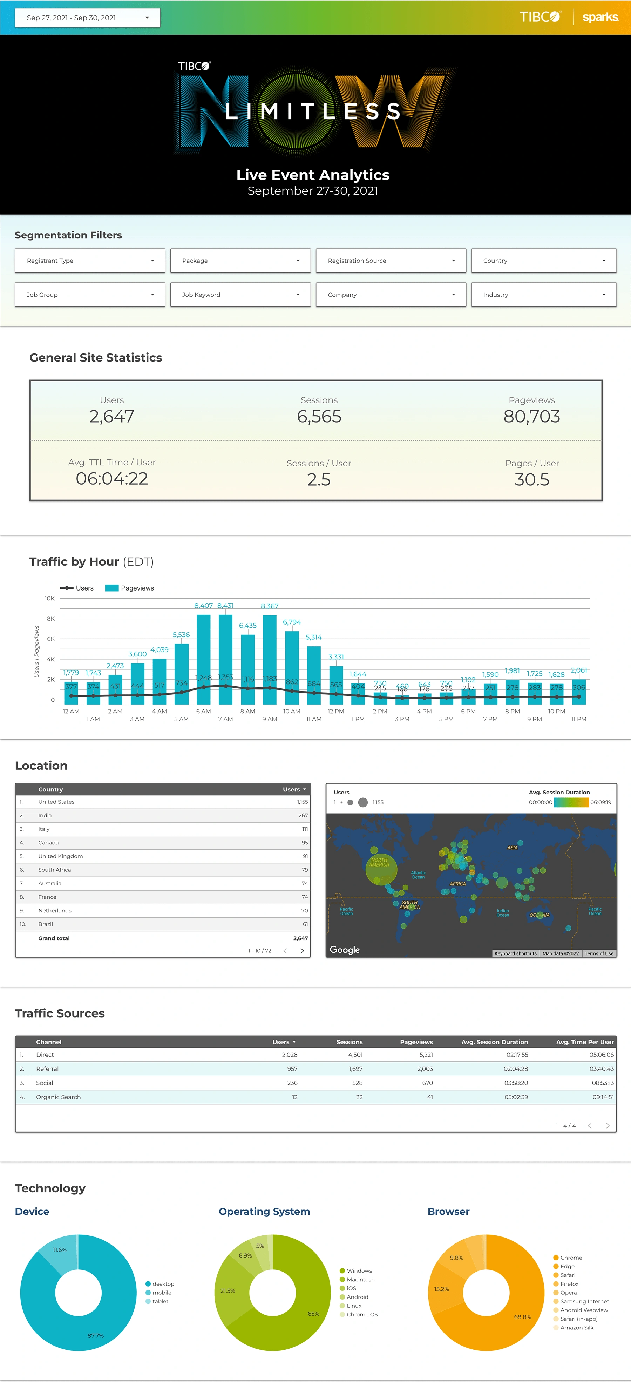Select the Direct channel row
The image size is (631, 1382).
[x=316, y=1055]
